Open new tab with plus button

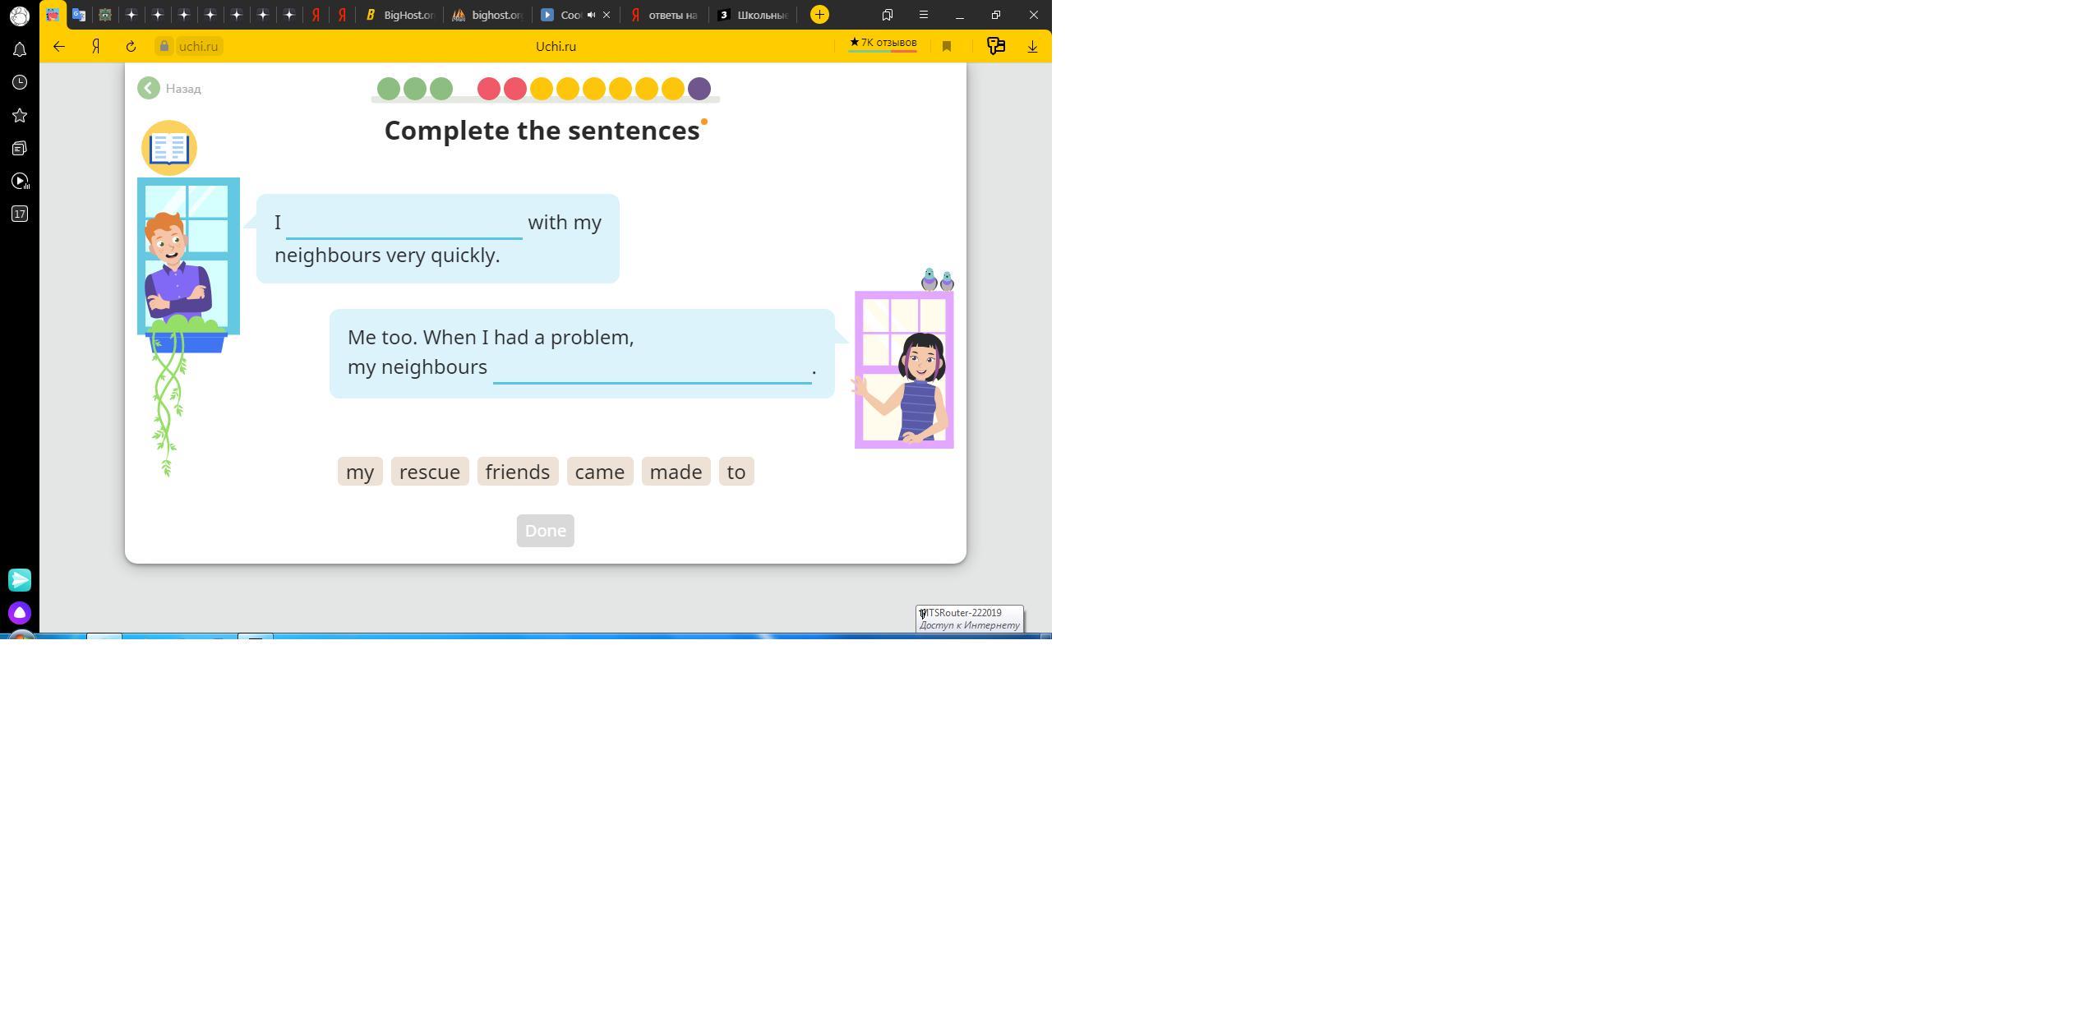click(x=819, y=15)
